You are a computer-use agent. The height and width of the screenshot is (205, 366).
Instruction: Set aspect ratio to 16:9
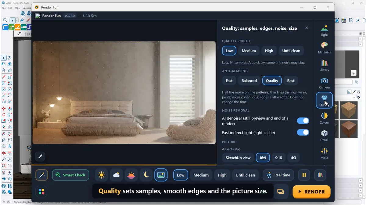(263, 158)
